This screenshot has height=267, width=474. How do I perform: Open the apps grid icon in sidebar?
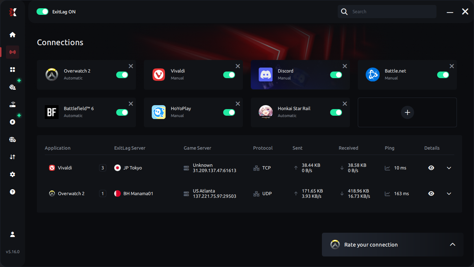coord(13,70)
